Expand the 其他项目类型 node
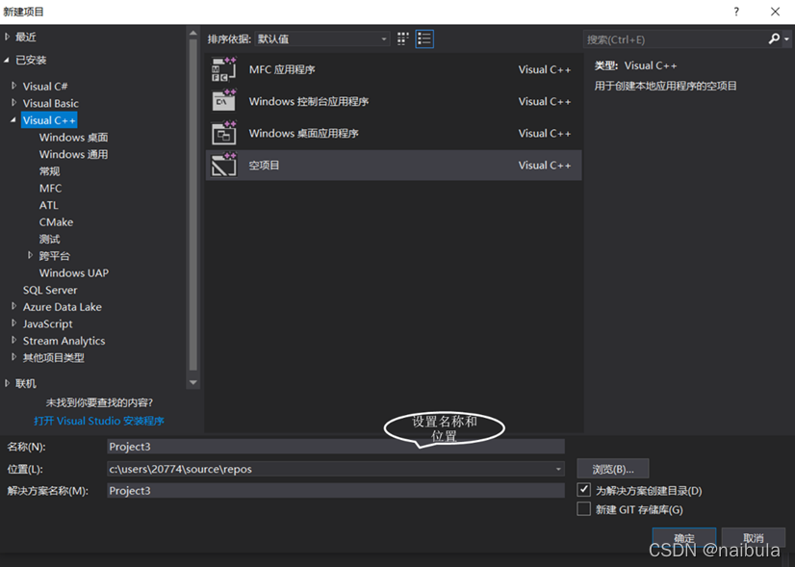 click(14, 357)
